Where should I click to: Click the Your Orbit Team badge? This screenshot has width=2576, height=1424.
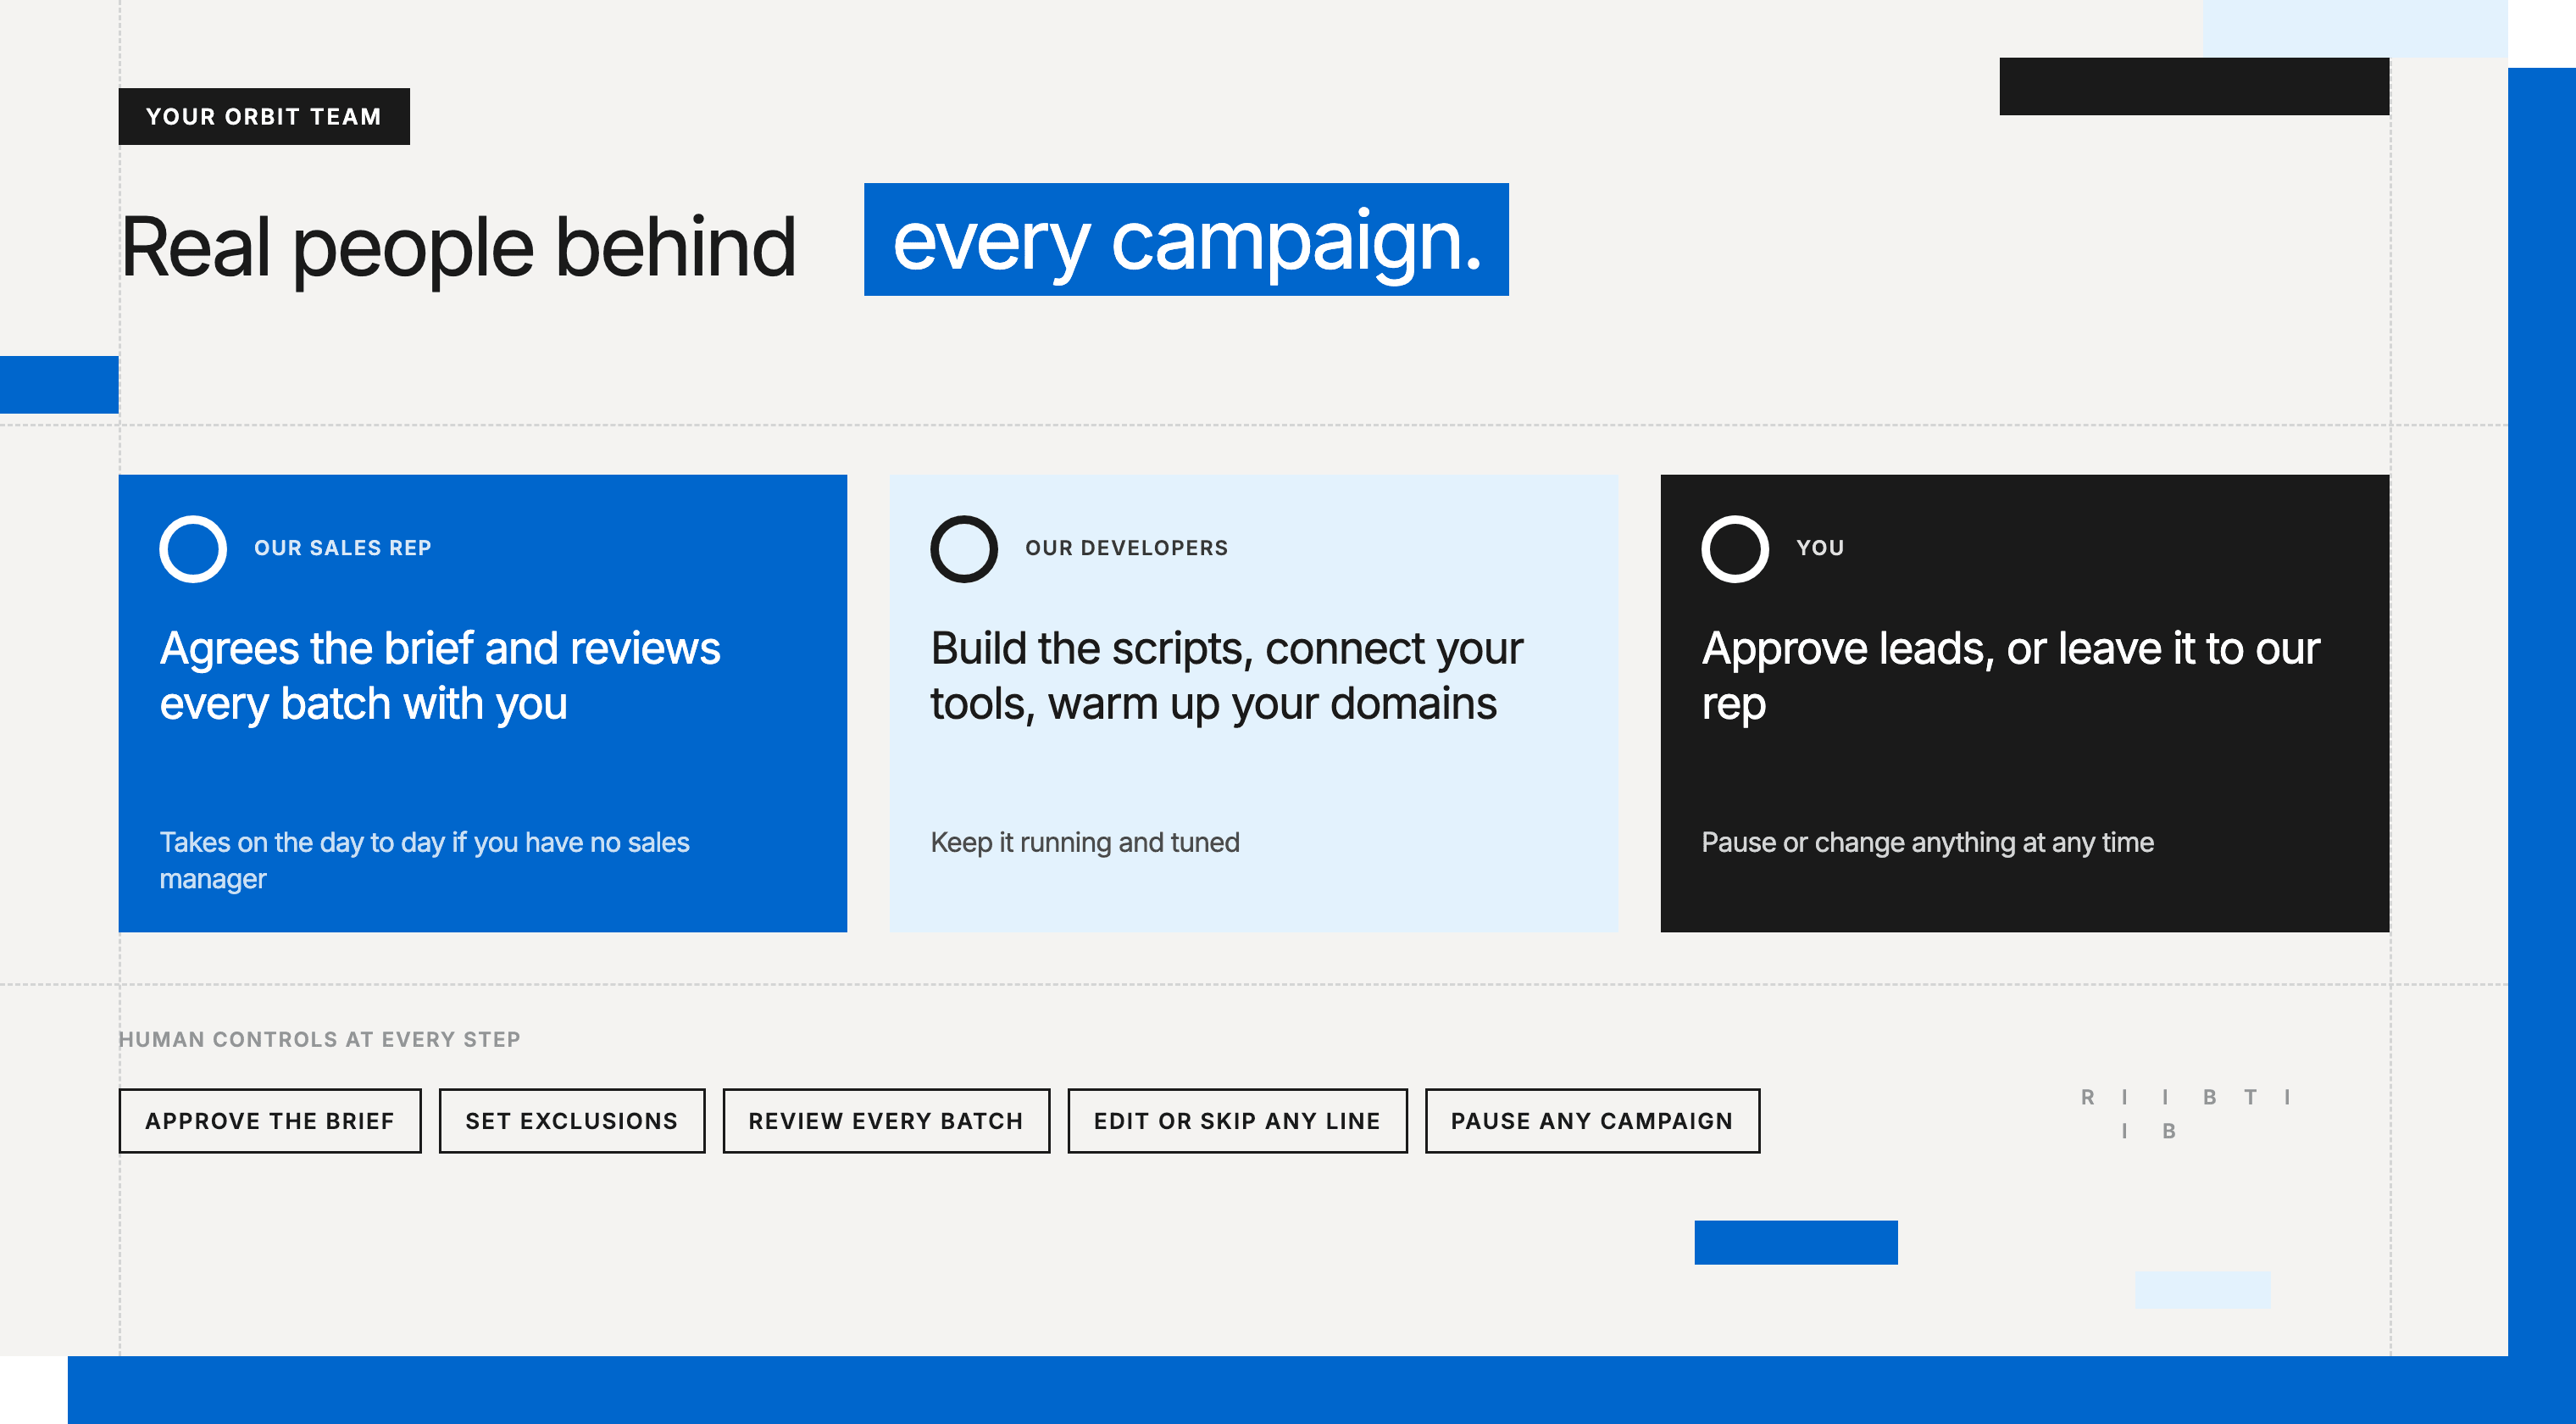click(264, 117)
